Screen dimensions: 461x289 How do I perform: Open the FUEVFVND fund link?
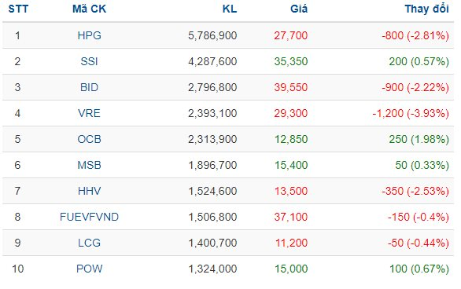[x=89, y=217]
